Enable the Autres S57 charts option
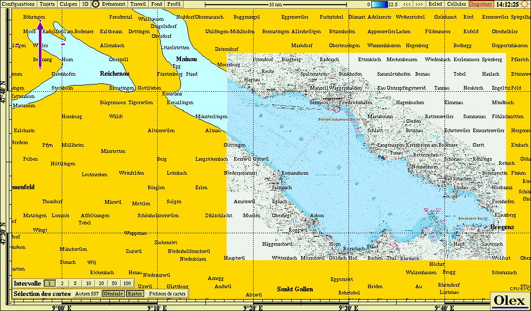Viewport: 531px width, 311px height. pyautogui.click(x=87, y=293)
